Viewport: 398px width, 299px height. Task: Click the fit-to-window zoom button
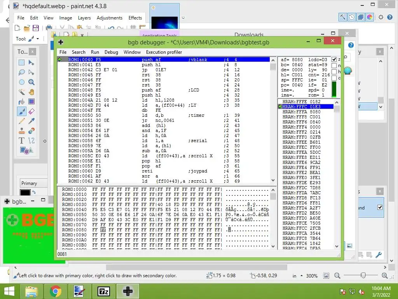(326, 276)
